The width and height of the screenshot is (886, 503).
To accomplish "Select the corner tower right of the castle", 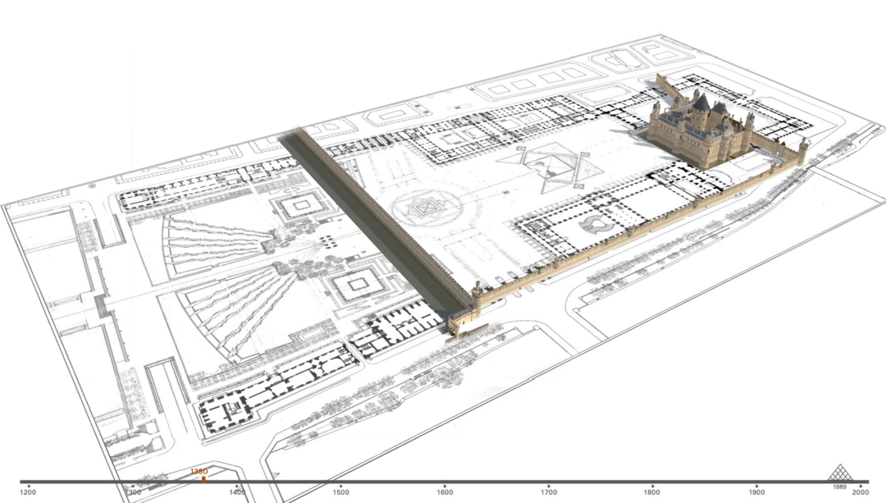I will pos(802,148).
